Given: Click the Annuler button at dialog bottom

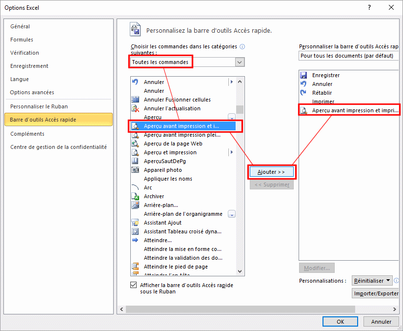Looking at the screenshot, I should click(381, 322).
